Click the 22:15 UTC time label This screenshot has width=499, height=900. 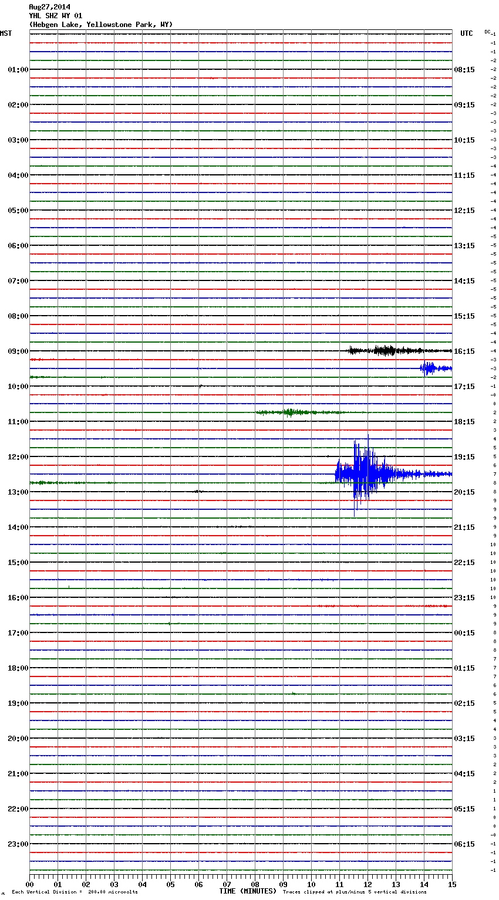pyautogui.click(x=464, y=563)
